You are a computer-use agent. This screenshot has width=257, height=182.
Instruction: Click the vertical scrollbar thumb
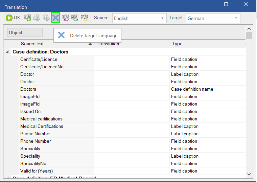[249, 36]
